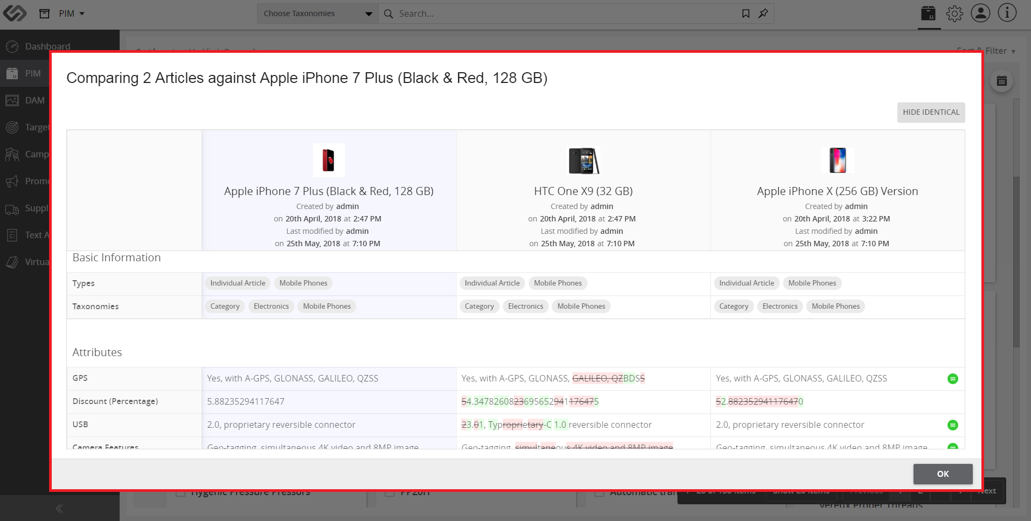1031x521 pixels.
Task: Click the page scrollbar on right
Action: [1016, 261]
